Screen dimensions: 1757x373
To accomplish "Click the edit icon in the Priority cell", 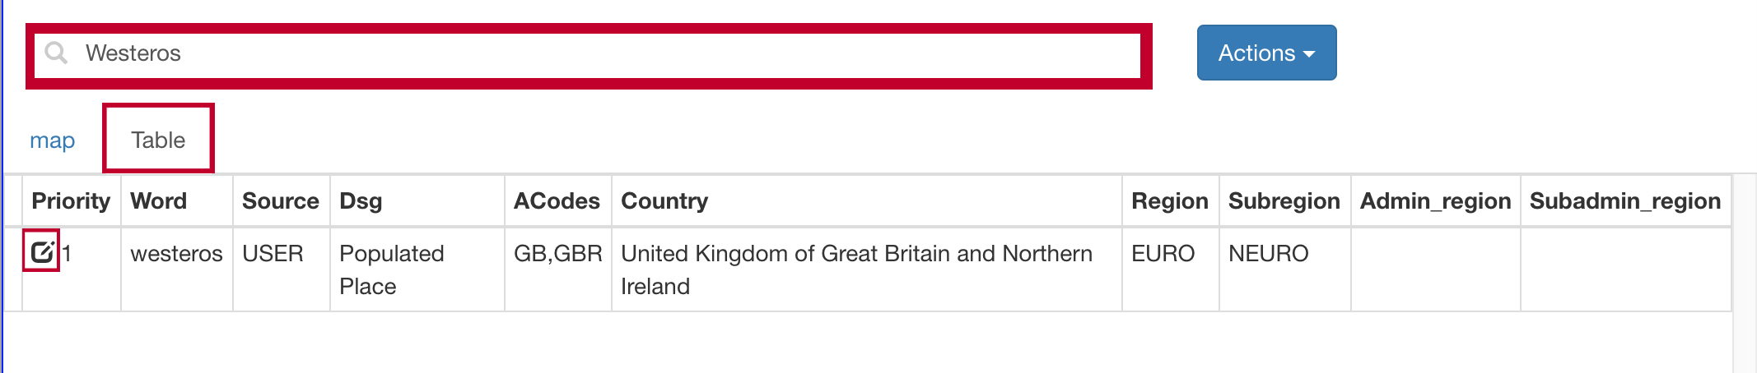I will pos(42,251).
